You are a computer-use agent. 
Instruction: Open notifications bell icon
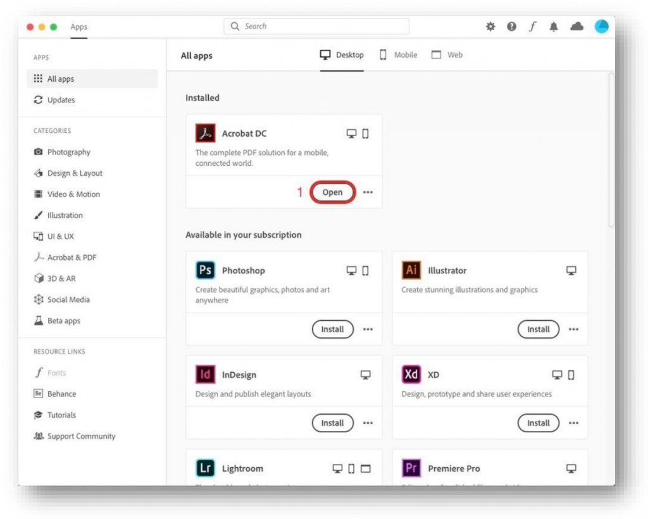coord(554,27)
